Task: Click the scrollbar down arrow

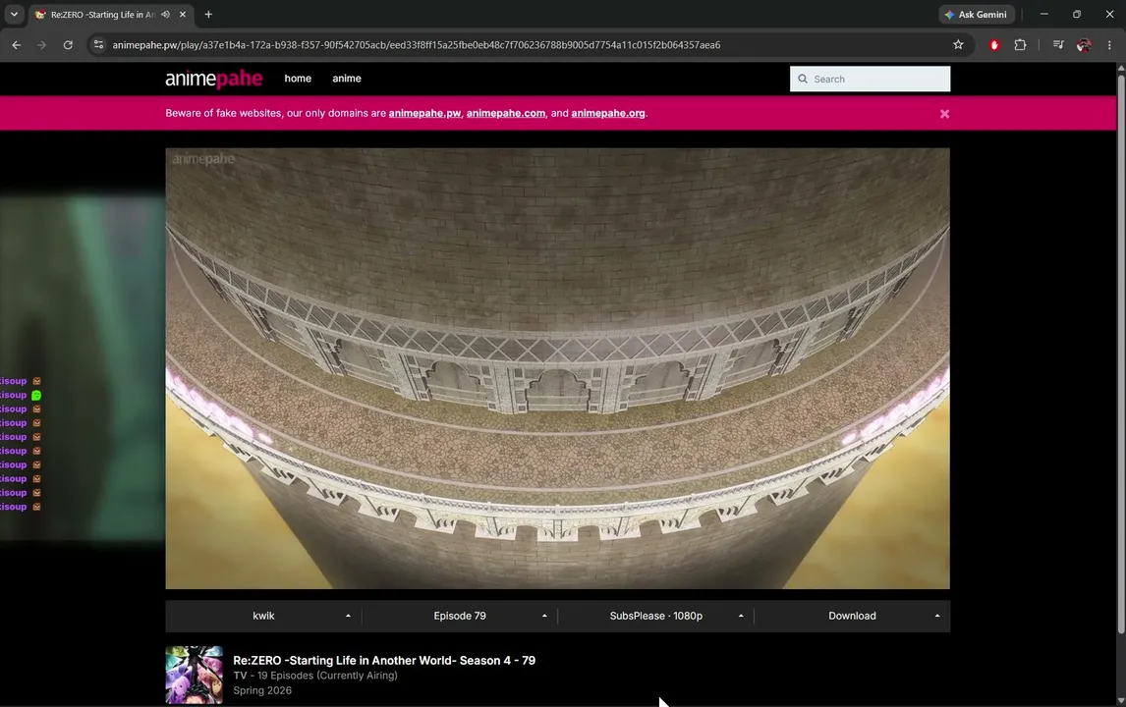Action: coord(1121,700)
